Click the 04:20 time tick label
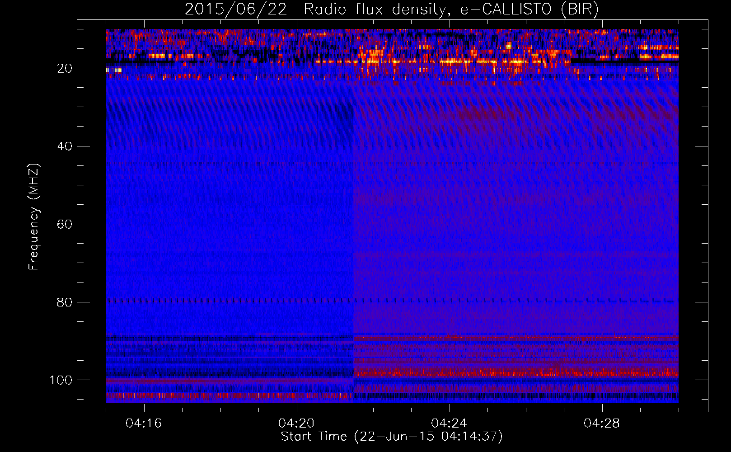Image resolution: width=731 pixels, height=452 pixels. (x=296, y=423)
